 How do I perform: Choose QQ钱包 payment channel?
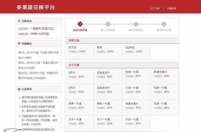(136, 51)
